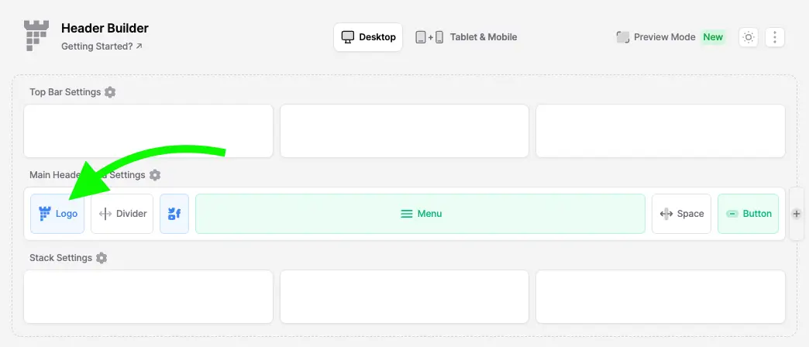Viewport: 809px width, 347px height.
Task: Open Stack Settings gear icon
Action: tap(102, 258)
